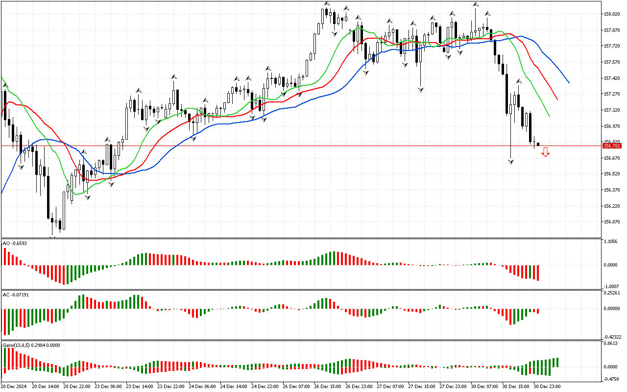The image size is (627, 392).
Task: Click the 156.970 price scale label
Action: (613, 126)
